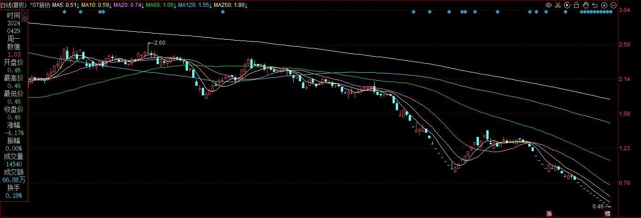
Task: Click the red 涨 marker
Action: click(550, 214)
